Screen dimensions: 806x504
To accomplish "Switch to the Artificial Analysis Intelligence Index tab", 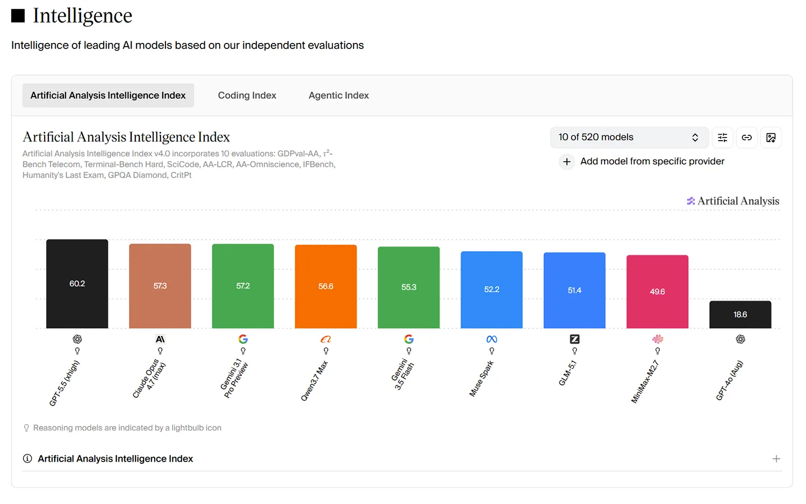I will tap(108, 96).
